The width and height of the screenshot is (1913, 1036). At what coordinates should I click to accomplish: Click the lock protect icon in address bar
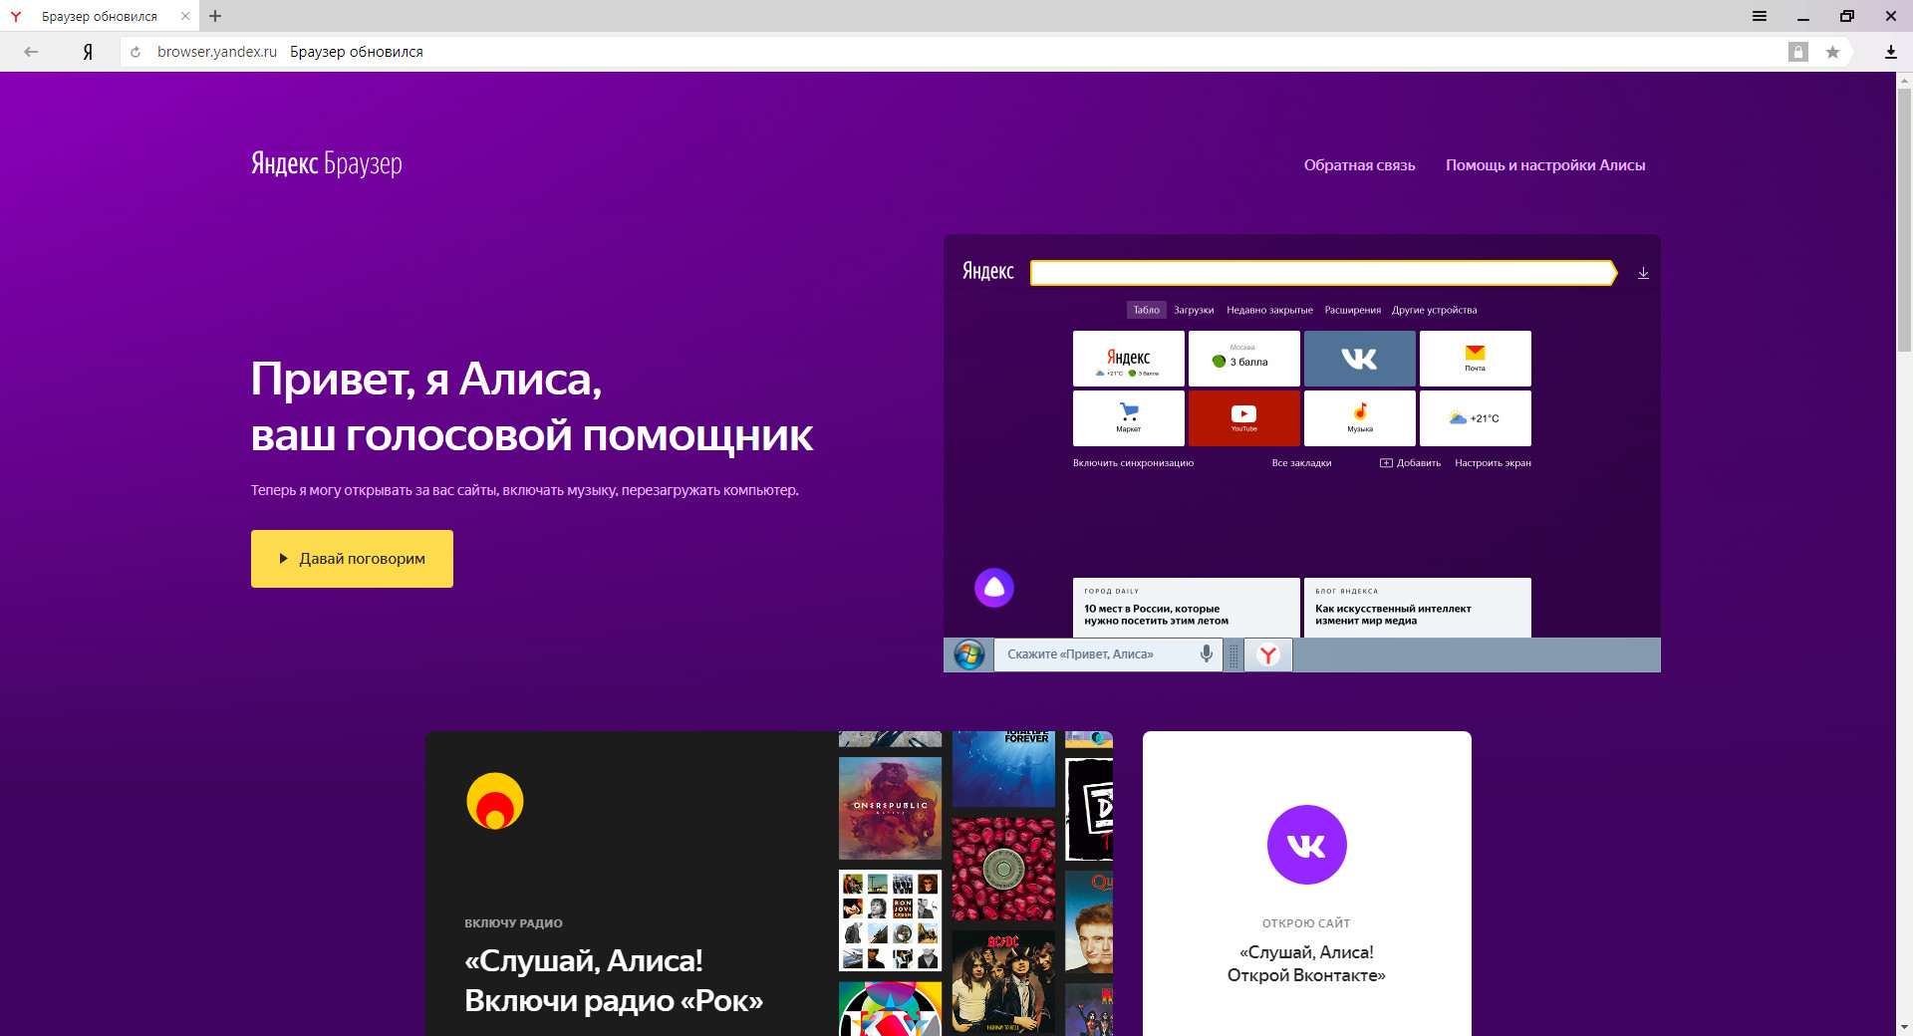tap(1797, 52)
